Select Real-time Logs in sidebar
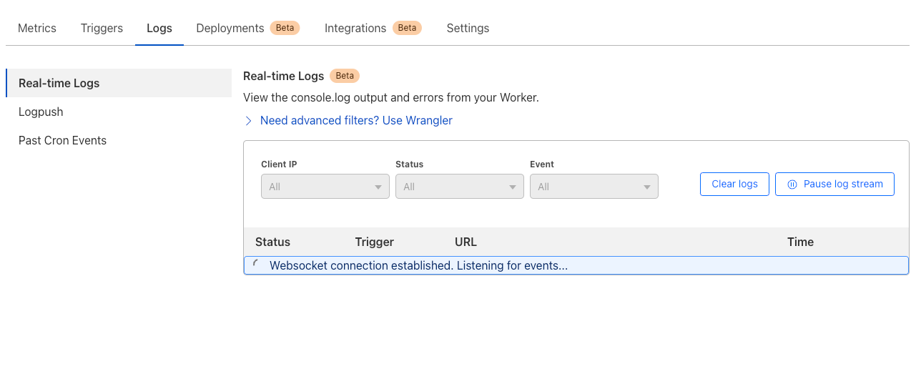The width and height of the screenshot is (916, 374). (x=59, y=83)
